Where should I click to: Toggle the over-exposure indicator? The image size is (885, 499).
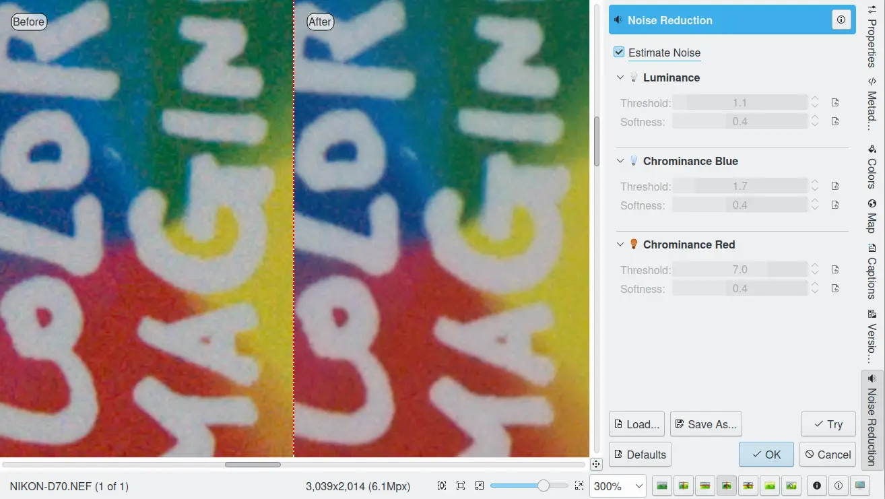[x=839, y=486]
